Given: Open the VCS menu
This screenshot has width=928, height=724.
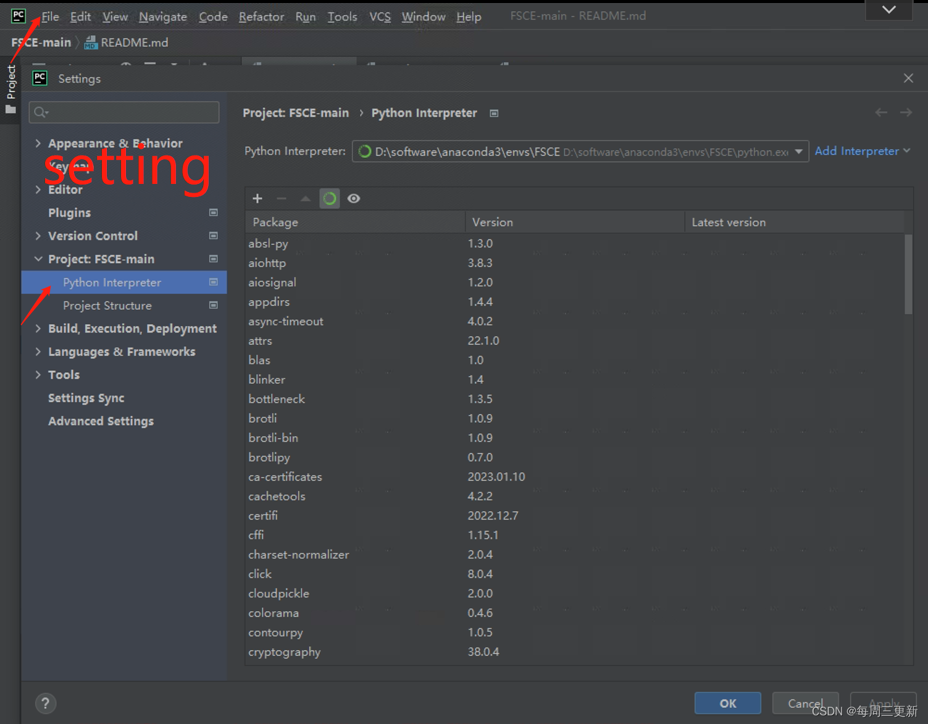Looking at the screenshot, I should coord(380,17).
